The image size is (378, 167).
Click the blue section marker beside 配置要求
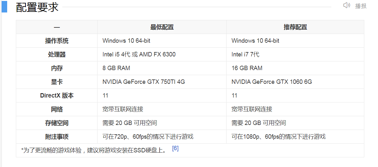click(4, 6)
